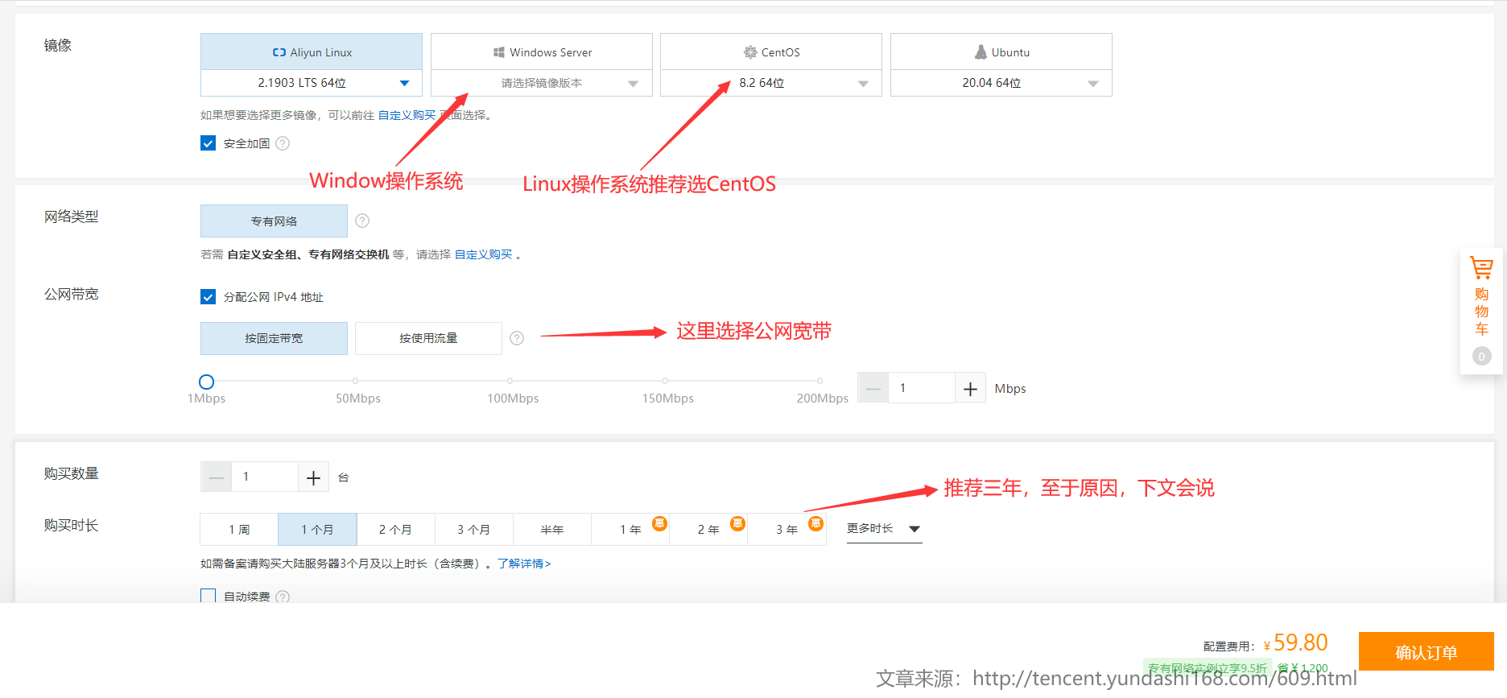This screenshot has height=698, width=1507.
Task: Show help for 专有网络 network type
Action: (362, 221)
